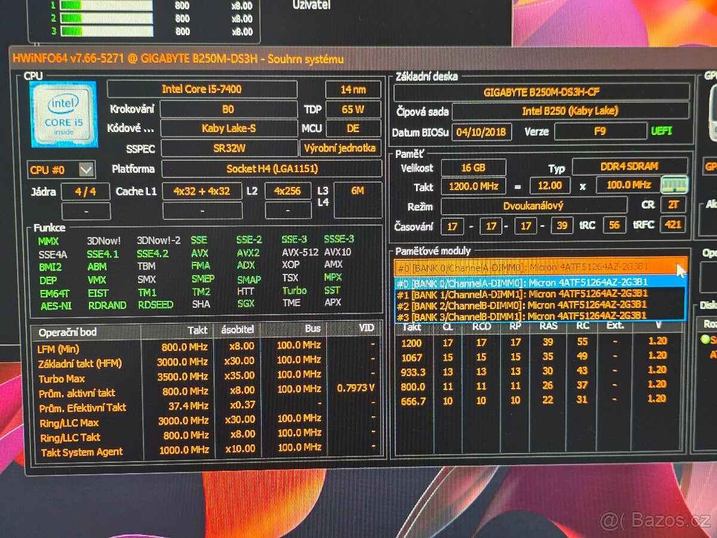Click the RAS column header in timings table

tap(548, 326)
